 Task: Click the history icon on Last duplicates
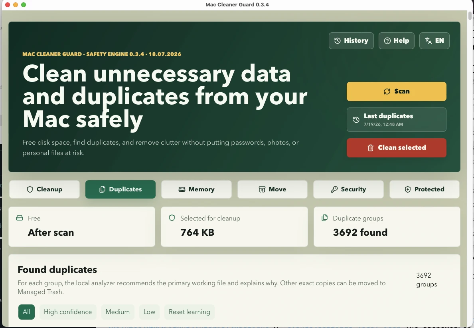tap(356, 119)
